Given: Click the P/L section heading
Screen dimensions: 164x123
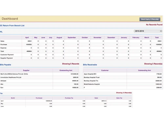Looking at the screenshot, I should [x=1, y=32].
